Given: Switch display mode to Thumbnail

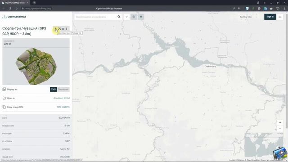Looking at the screenshot, I should [x=63, y=89].
